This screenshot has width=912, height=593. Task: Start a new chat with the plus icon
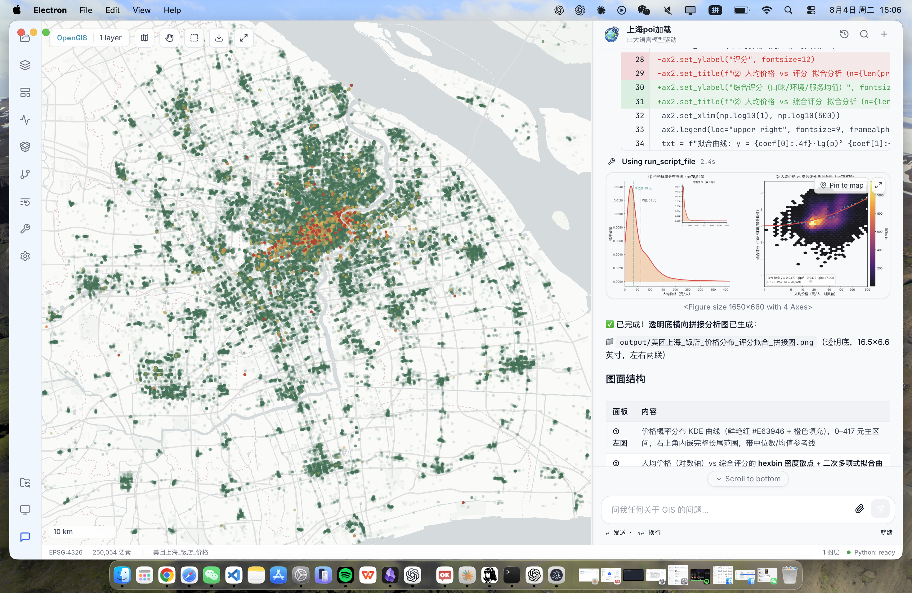[x=884, y=34]
